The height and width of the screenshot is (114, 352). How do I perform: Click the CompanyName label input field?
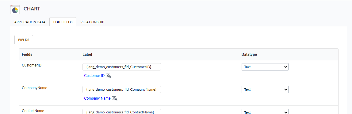pyautogui.click(x=122, y=89)
